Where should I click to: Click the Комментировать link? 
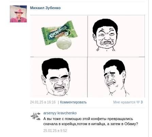(73, 102)
